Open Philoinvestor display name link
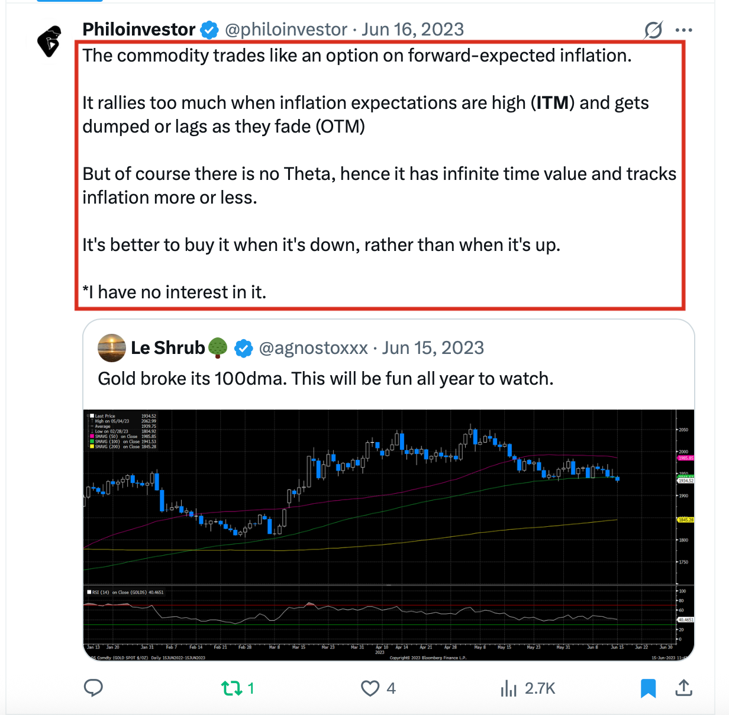The image size is (729, 715). [139, 30]
